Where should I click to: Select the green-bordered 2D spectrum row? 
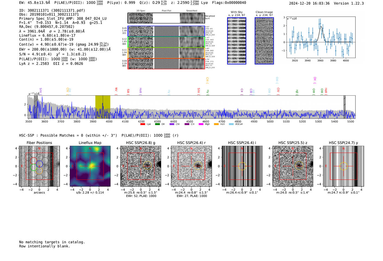(x=166, y=42)
